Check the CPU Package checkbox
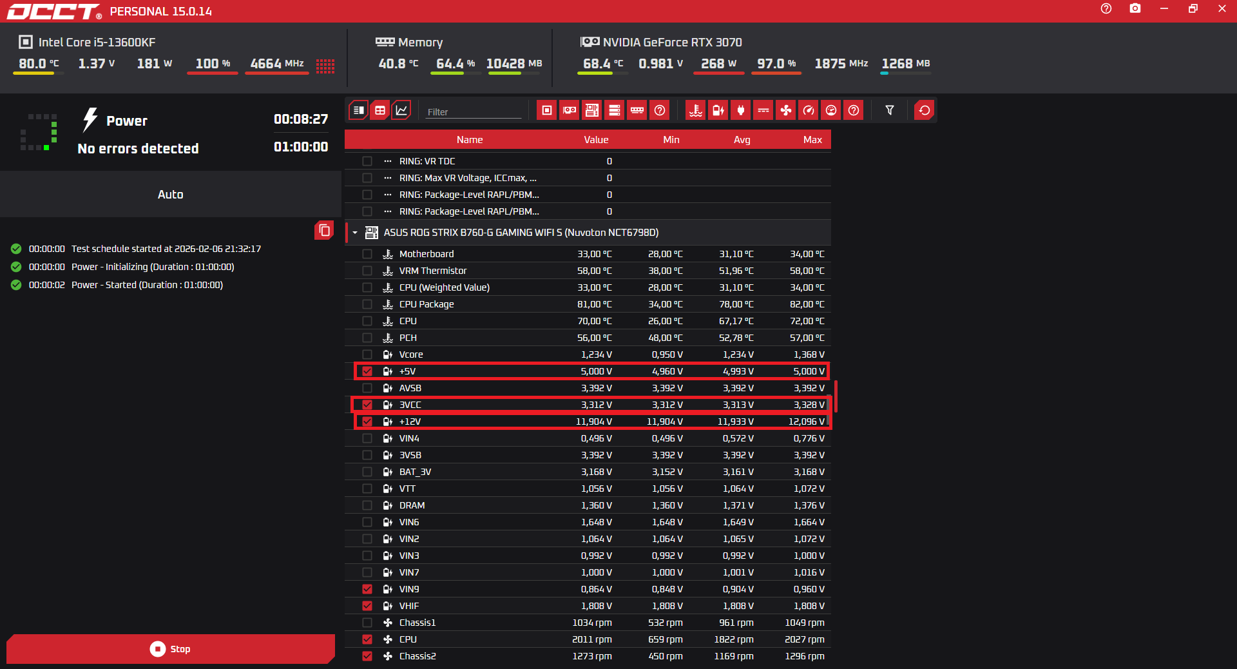The width and height of the screenshot is (1237, 669). [x=367, y=304]
